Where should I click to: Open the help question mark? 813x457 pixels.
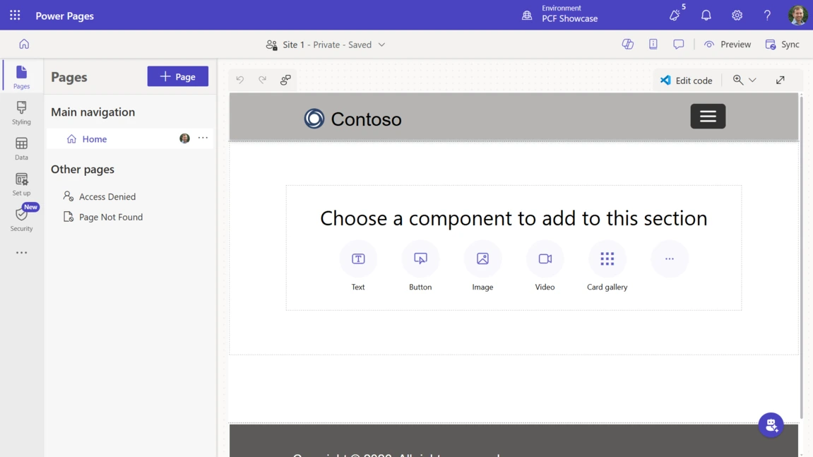pyautogui.click(x=767, y=15)
